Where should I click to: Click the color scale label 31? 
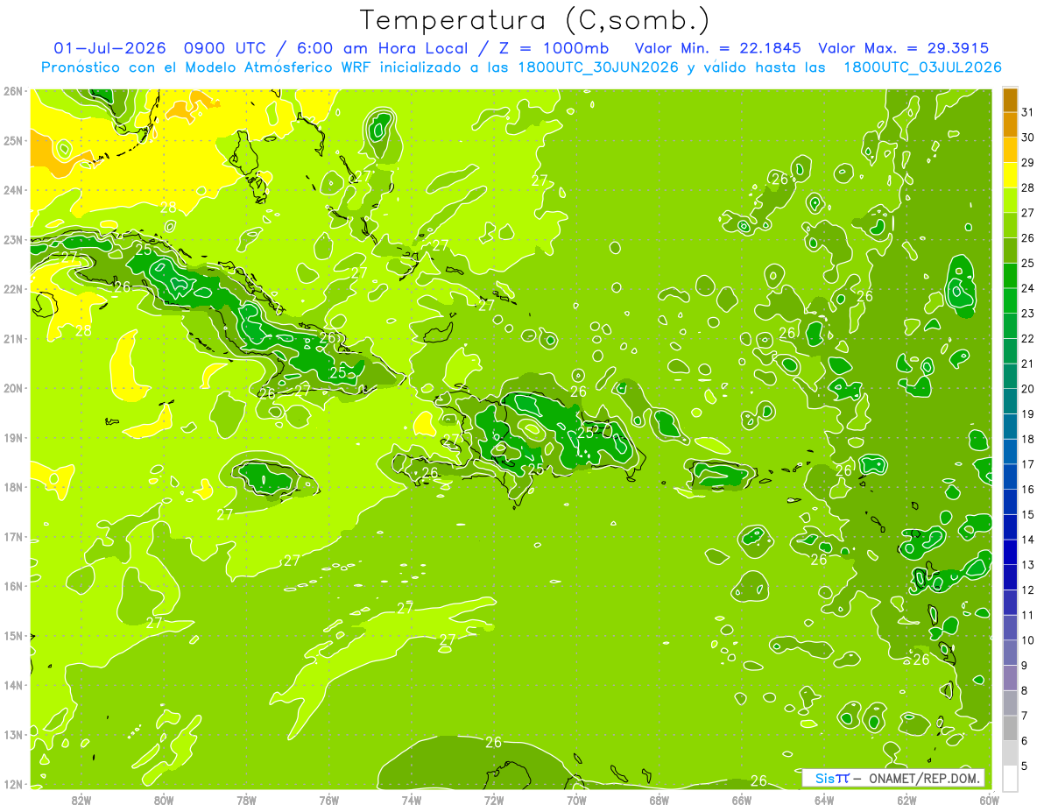tap(1027, 113)
